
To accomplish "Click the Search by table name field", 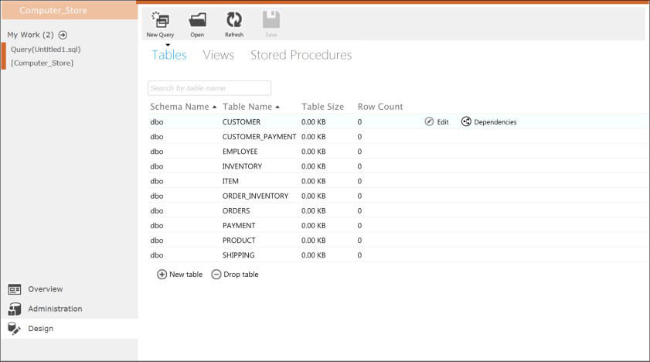I will click(x=209, y=88).
